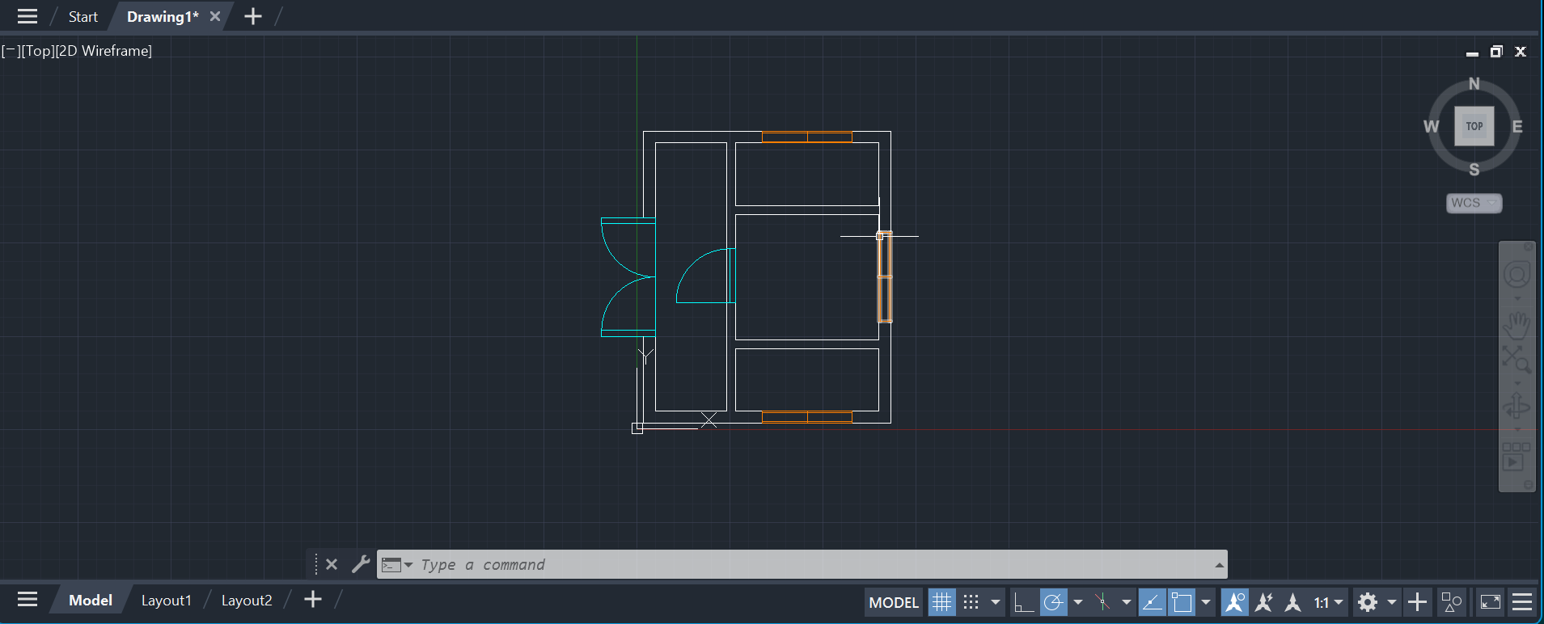Open the WCS coordinate system dropdown
The image size is (1544, 624).
tap(1474, 203)
